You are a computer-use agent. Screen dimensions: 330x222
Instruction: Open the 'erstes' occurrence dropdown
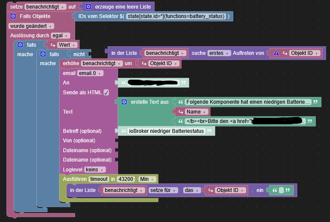tap(219, 53)
